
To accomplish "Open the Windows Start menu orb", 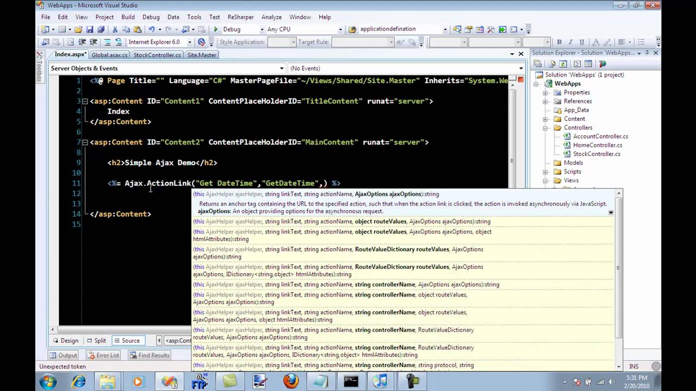I will click(x=48, y=381).
